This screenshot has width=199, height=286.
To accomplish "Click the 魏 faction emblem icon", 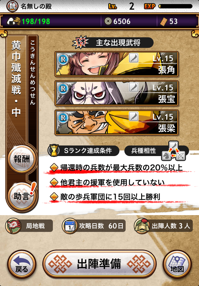I will pos(12,7).
